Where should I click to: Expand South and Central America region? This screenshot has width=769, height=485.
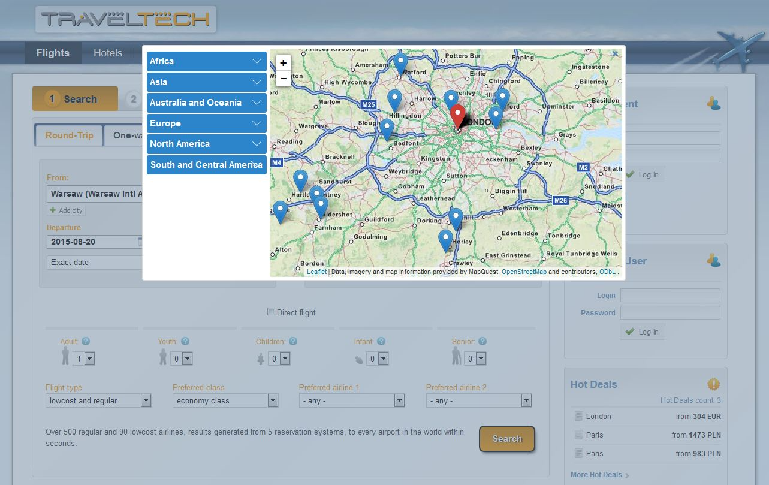(207, 165)
